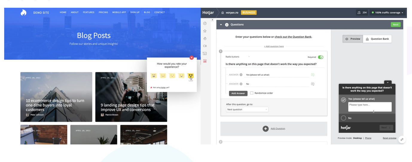Toggle the Required switch for question 1
The width and height of the screenshot is (412, 162).
[321, 57]
